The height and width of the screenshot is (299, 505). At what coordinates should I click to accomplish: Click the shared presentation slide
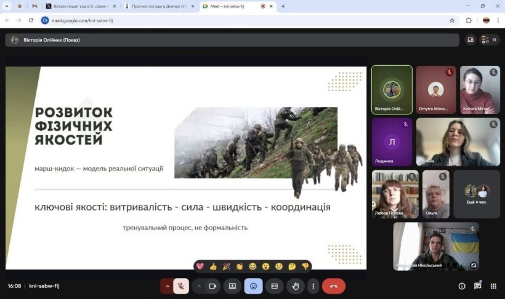(186, 168)
